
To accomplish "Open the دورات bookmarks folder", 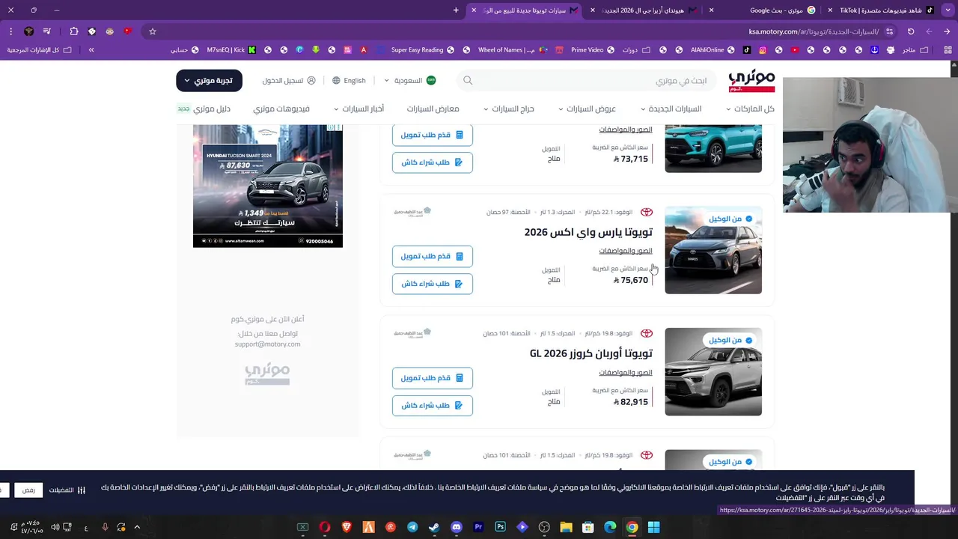I will [635, 50].
